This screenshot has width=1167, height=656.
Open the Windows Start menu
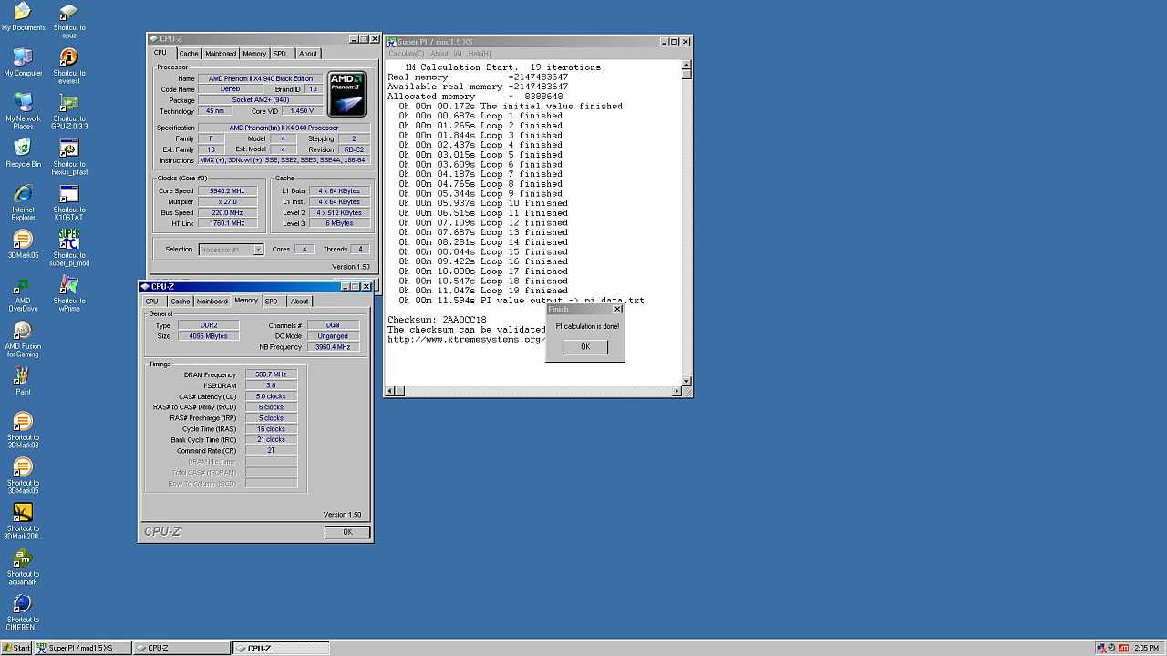[17, 648]
